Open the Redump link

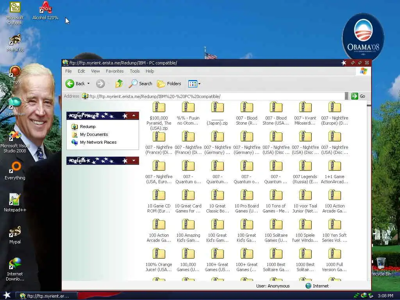(x=87, y=127)
